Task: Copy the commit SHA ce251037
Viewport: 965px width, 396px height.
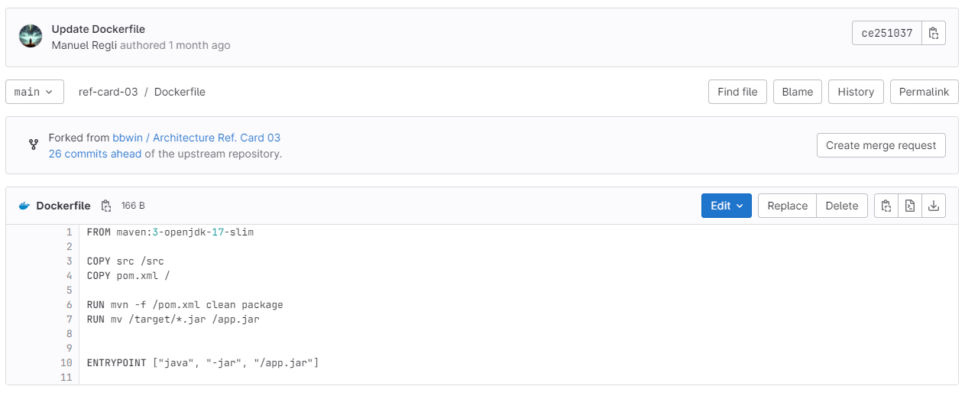Action: coord(933,33)
